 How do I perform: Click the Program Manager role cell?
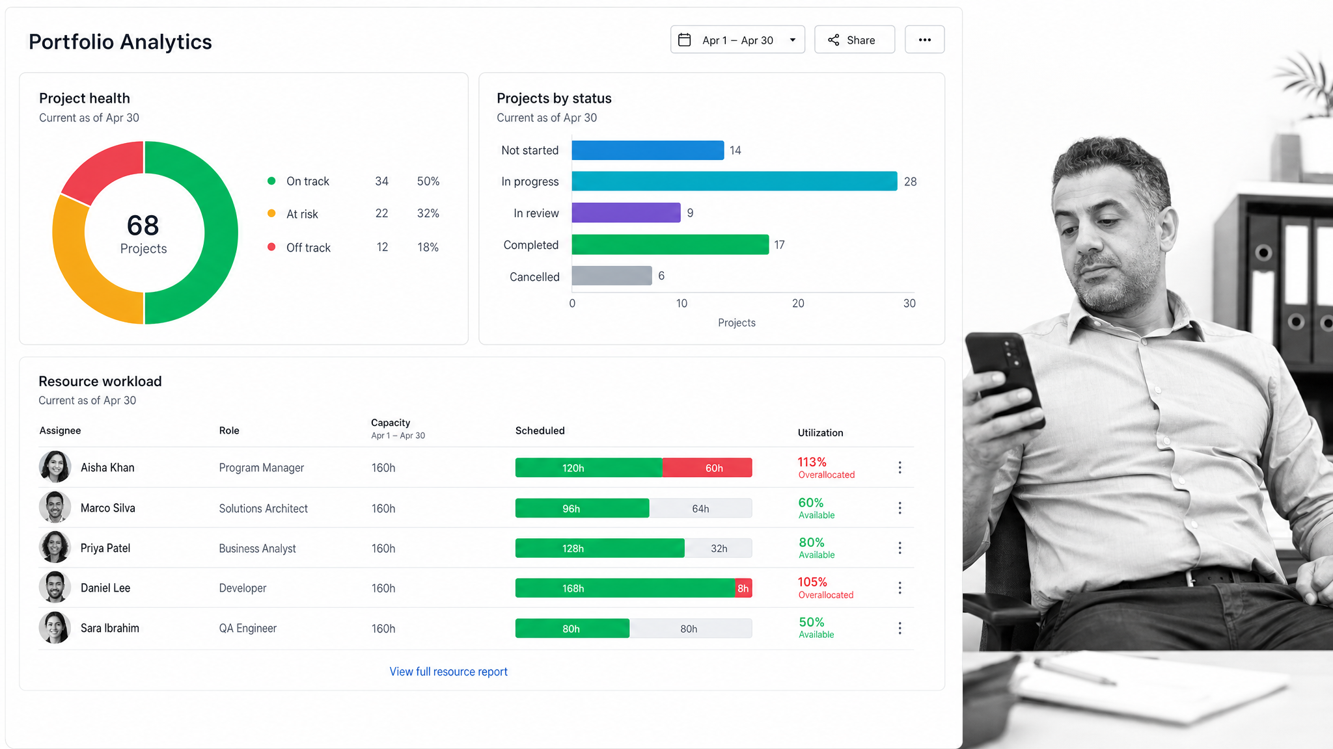(x=261, y=467)
